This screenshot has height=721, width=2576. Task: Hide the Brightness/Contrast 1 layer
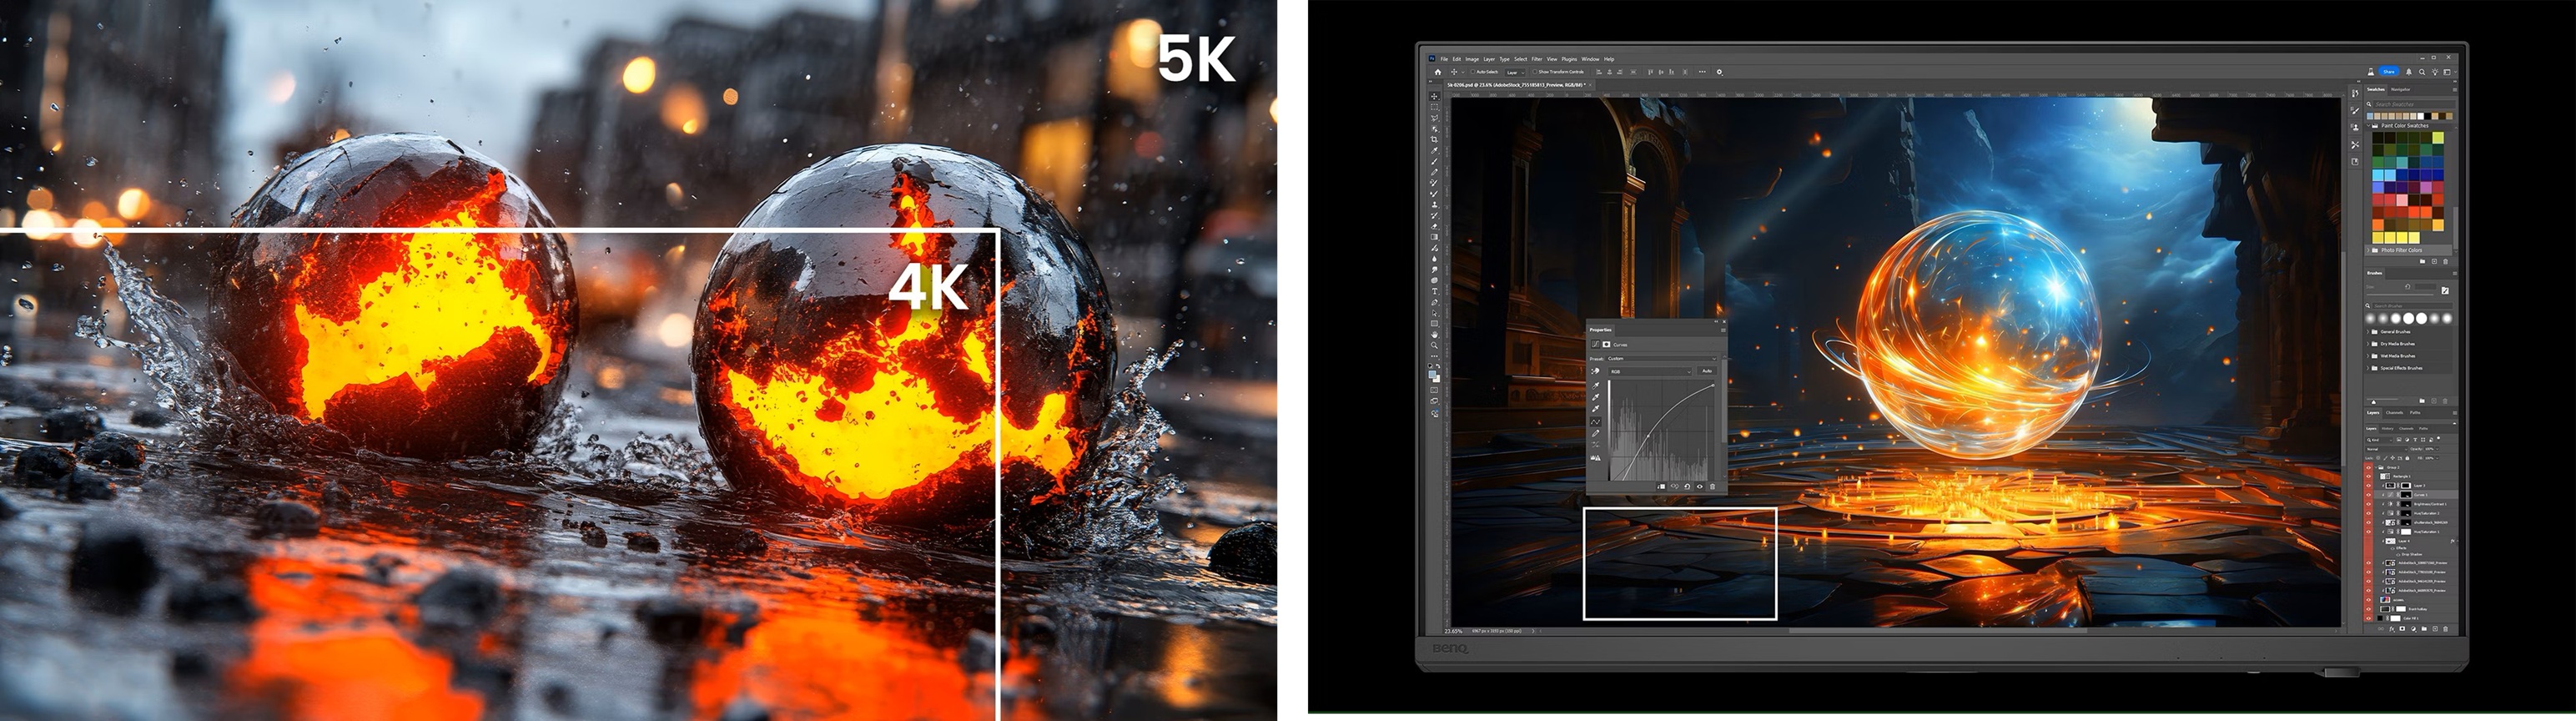coord(2368,505)
